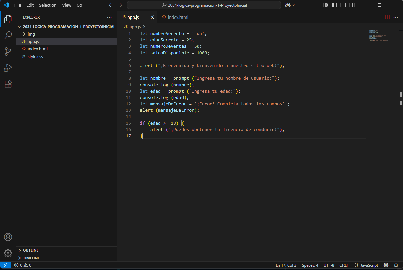Expand the OUTLINE section

click(66, 250)
